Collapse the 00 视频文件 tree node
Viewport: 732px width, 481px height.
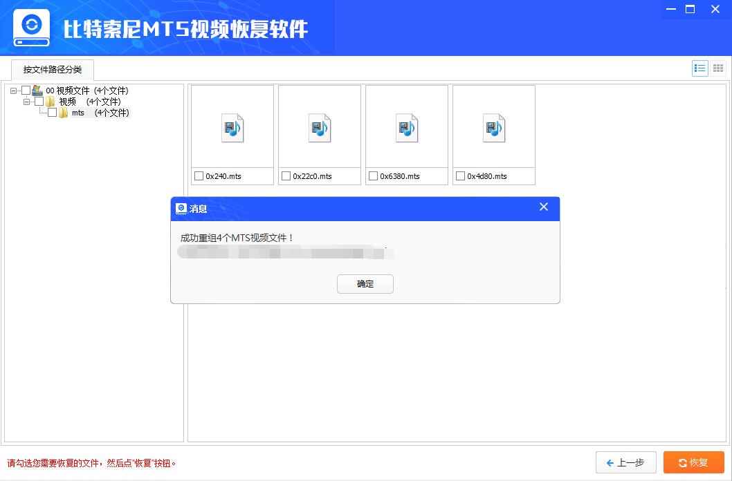click(14, 91)
